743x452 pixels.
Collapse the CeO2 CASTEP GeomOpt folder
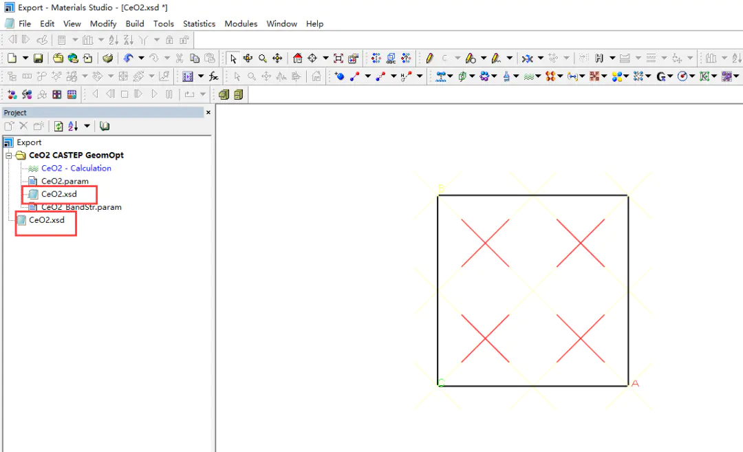[8, 155]
